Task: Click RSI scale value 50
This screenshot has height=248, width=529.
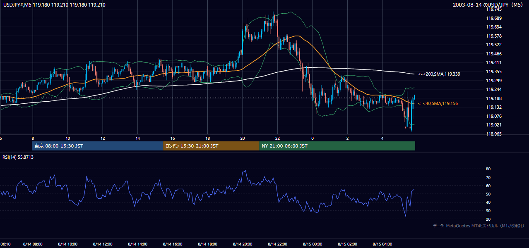Action: coord(488,194)
